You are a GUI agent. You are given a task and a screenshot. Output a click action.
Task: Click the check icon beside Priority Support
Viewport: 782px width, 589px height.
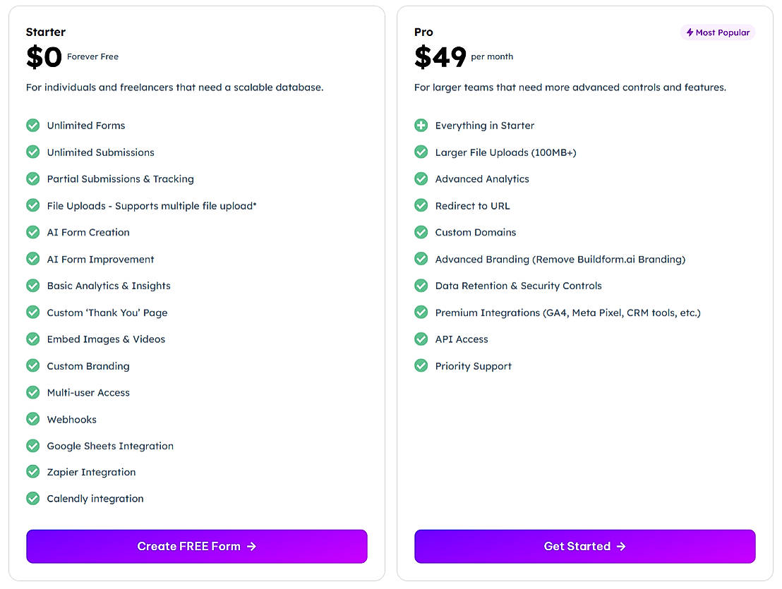click(x=421, y=366)
